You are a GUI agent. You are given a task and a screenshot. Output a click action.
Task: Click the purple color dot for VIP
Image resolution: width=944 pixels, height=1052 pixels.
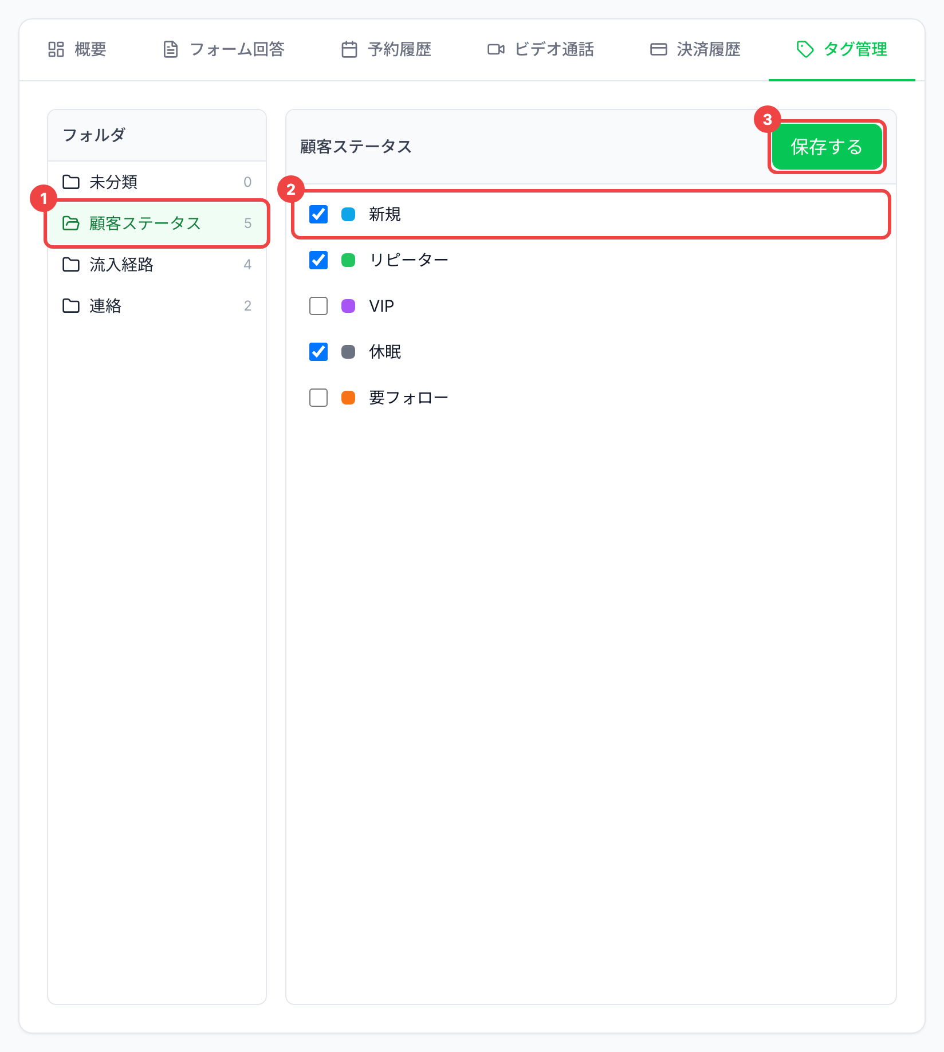tap(348, 306)
